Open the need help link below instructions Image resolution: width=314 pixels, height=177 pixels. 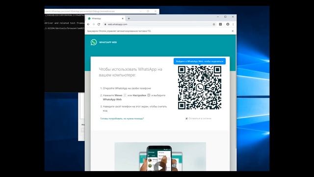(122, 118)
